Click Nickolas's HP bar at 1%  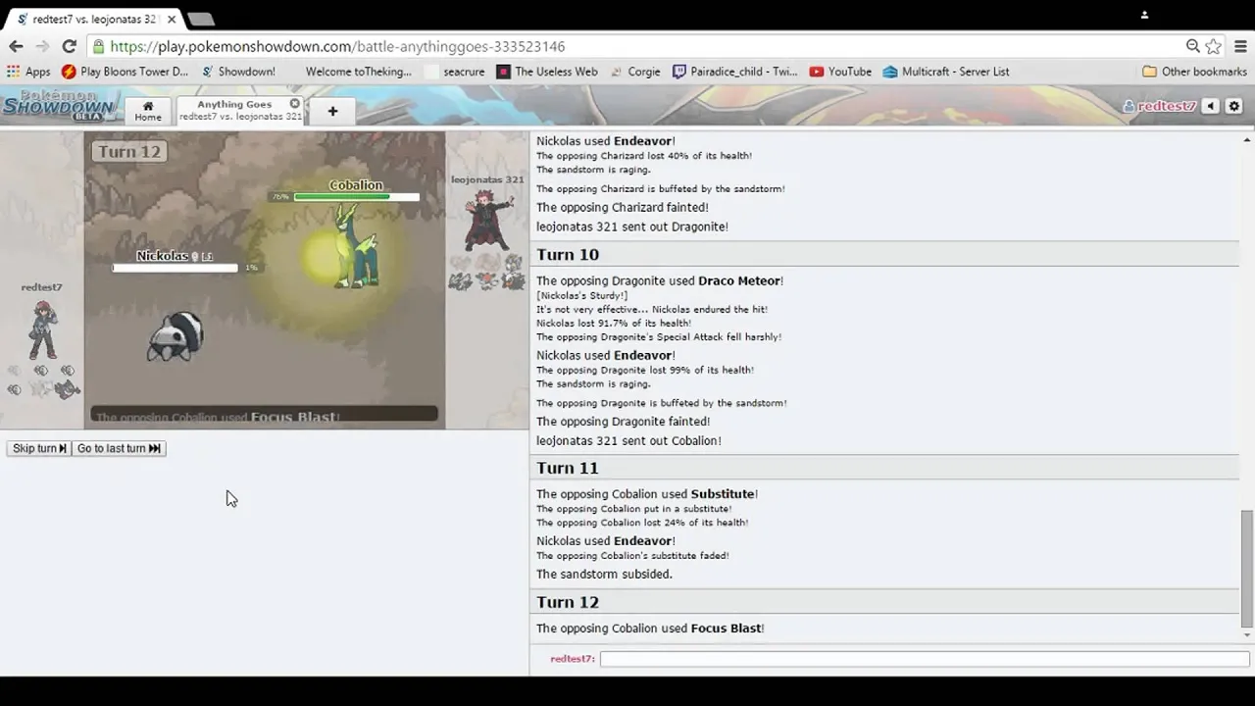point(175,268)
